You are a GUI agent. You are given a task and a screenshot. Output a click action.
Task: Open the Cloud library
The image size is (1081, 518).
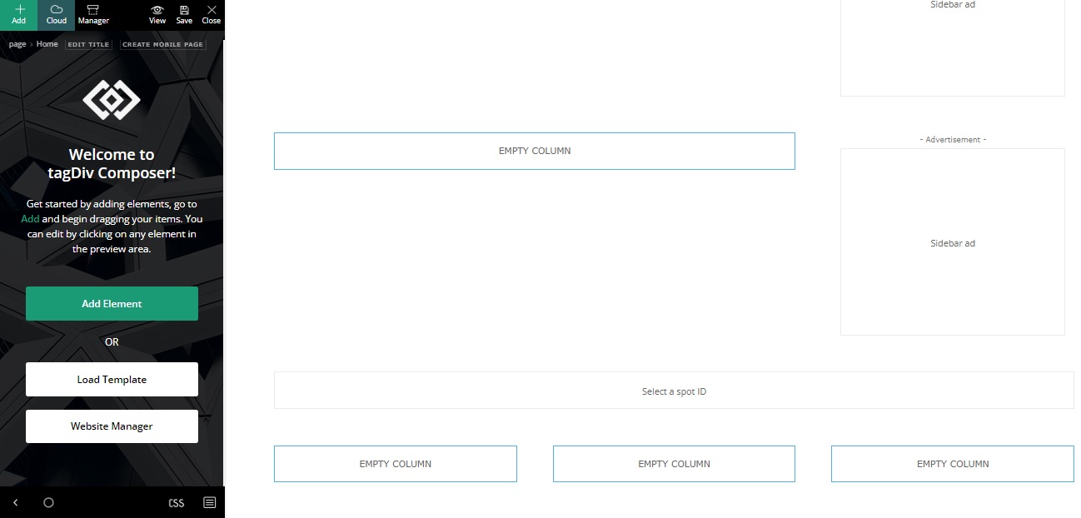[57, 15]
